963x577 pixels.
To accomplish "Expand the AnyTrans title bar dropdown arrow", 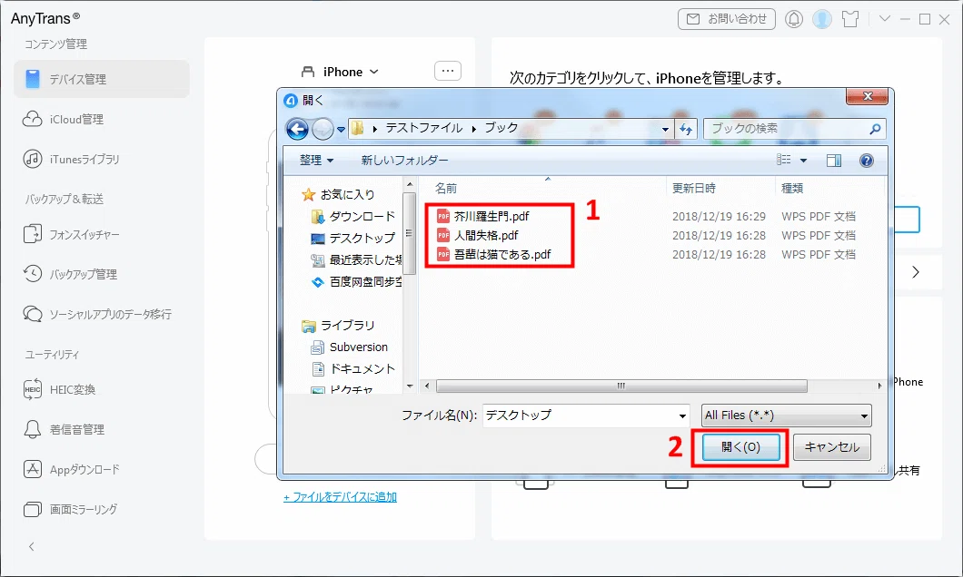I will click(x=885, y=18).
